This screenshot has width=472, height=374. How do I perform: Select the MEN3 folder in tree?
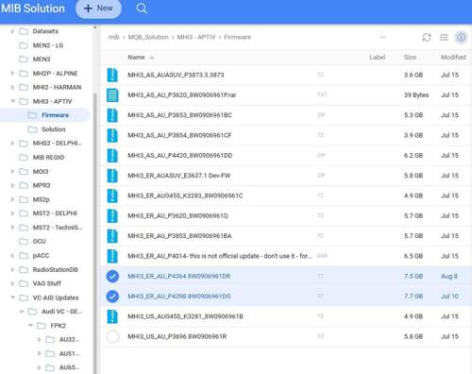(42, 59)
